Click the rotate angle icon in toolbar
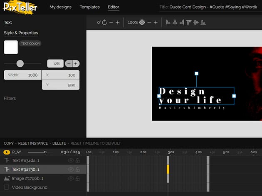Screen dimensions: 262x196 tap(104, 22)
